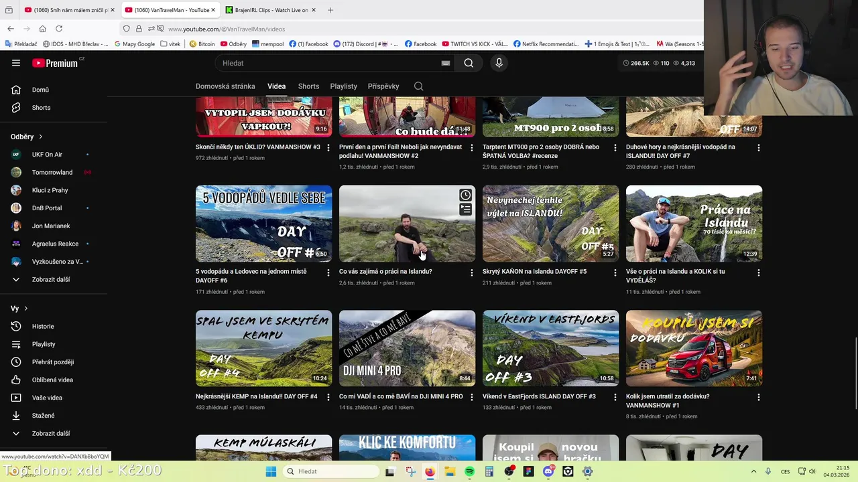Open Spotify from the taskbar
The height and width of the screenshot is (482, 858).
coord(469,471)
